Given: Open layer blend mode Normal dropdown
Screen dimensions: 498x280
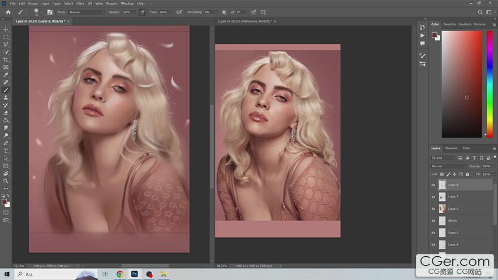Looking at the screenshot, I should tap(449, 166).
